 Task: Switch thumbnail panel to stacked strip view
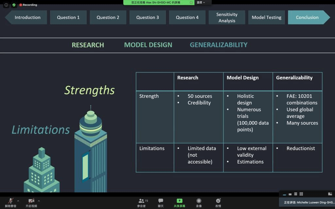295,194
